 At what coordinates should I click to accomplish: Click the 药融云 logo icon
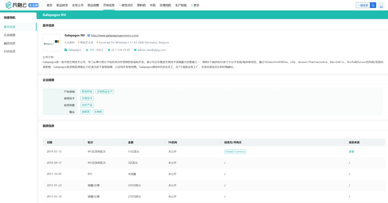click(x=9, y=5)
